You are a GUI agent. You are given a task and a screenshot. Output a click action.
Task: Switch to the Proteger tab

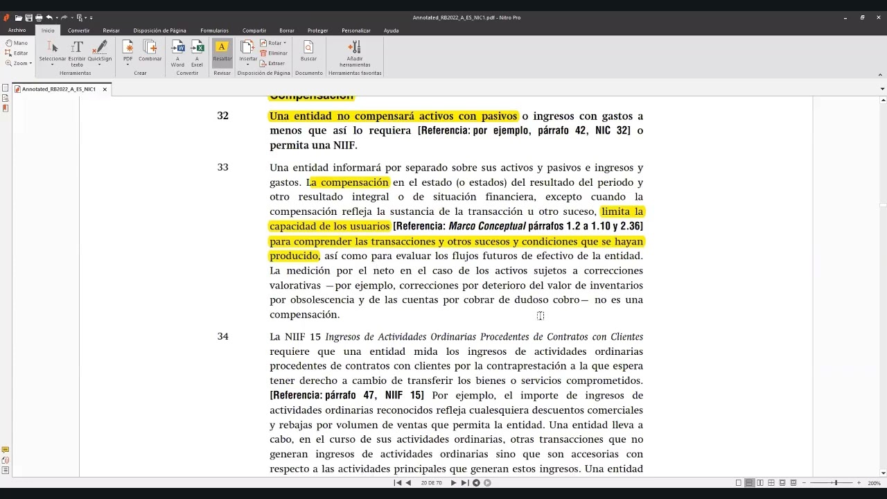317,30
